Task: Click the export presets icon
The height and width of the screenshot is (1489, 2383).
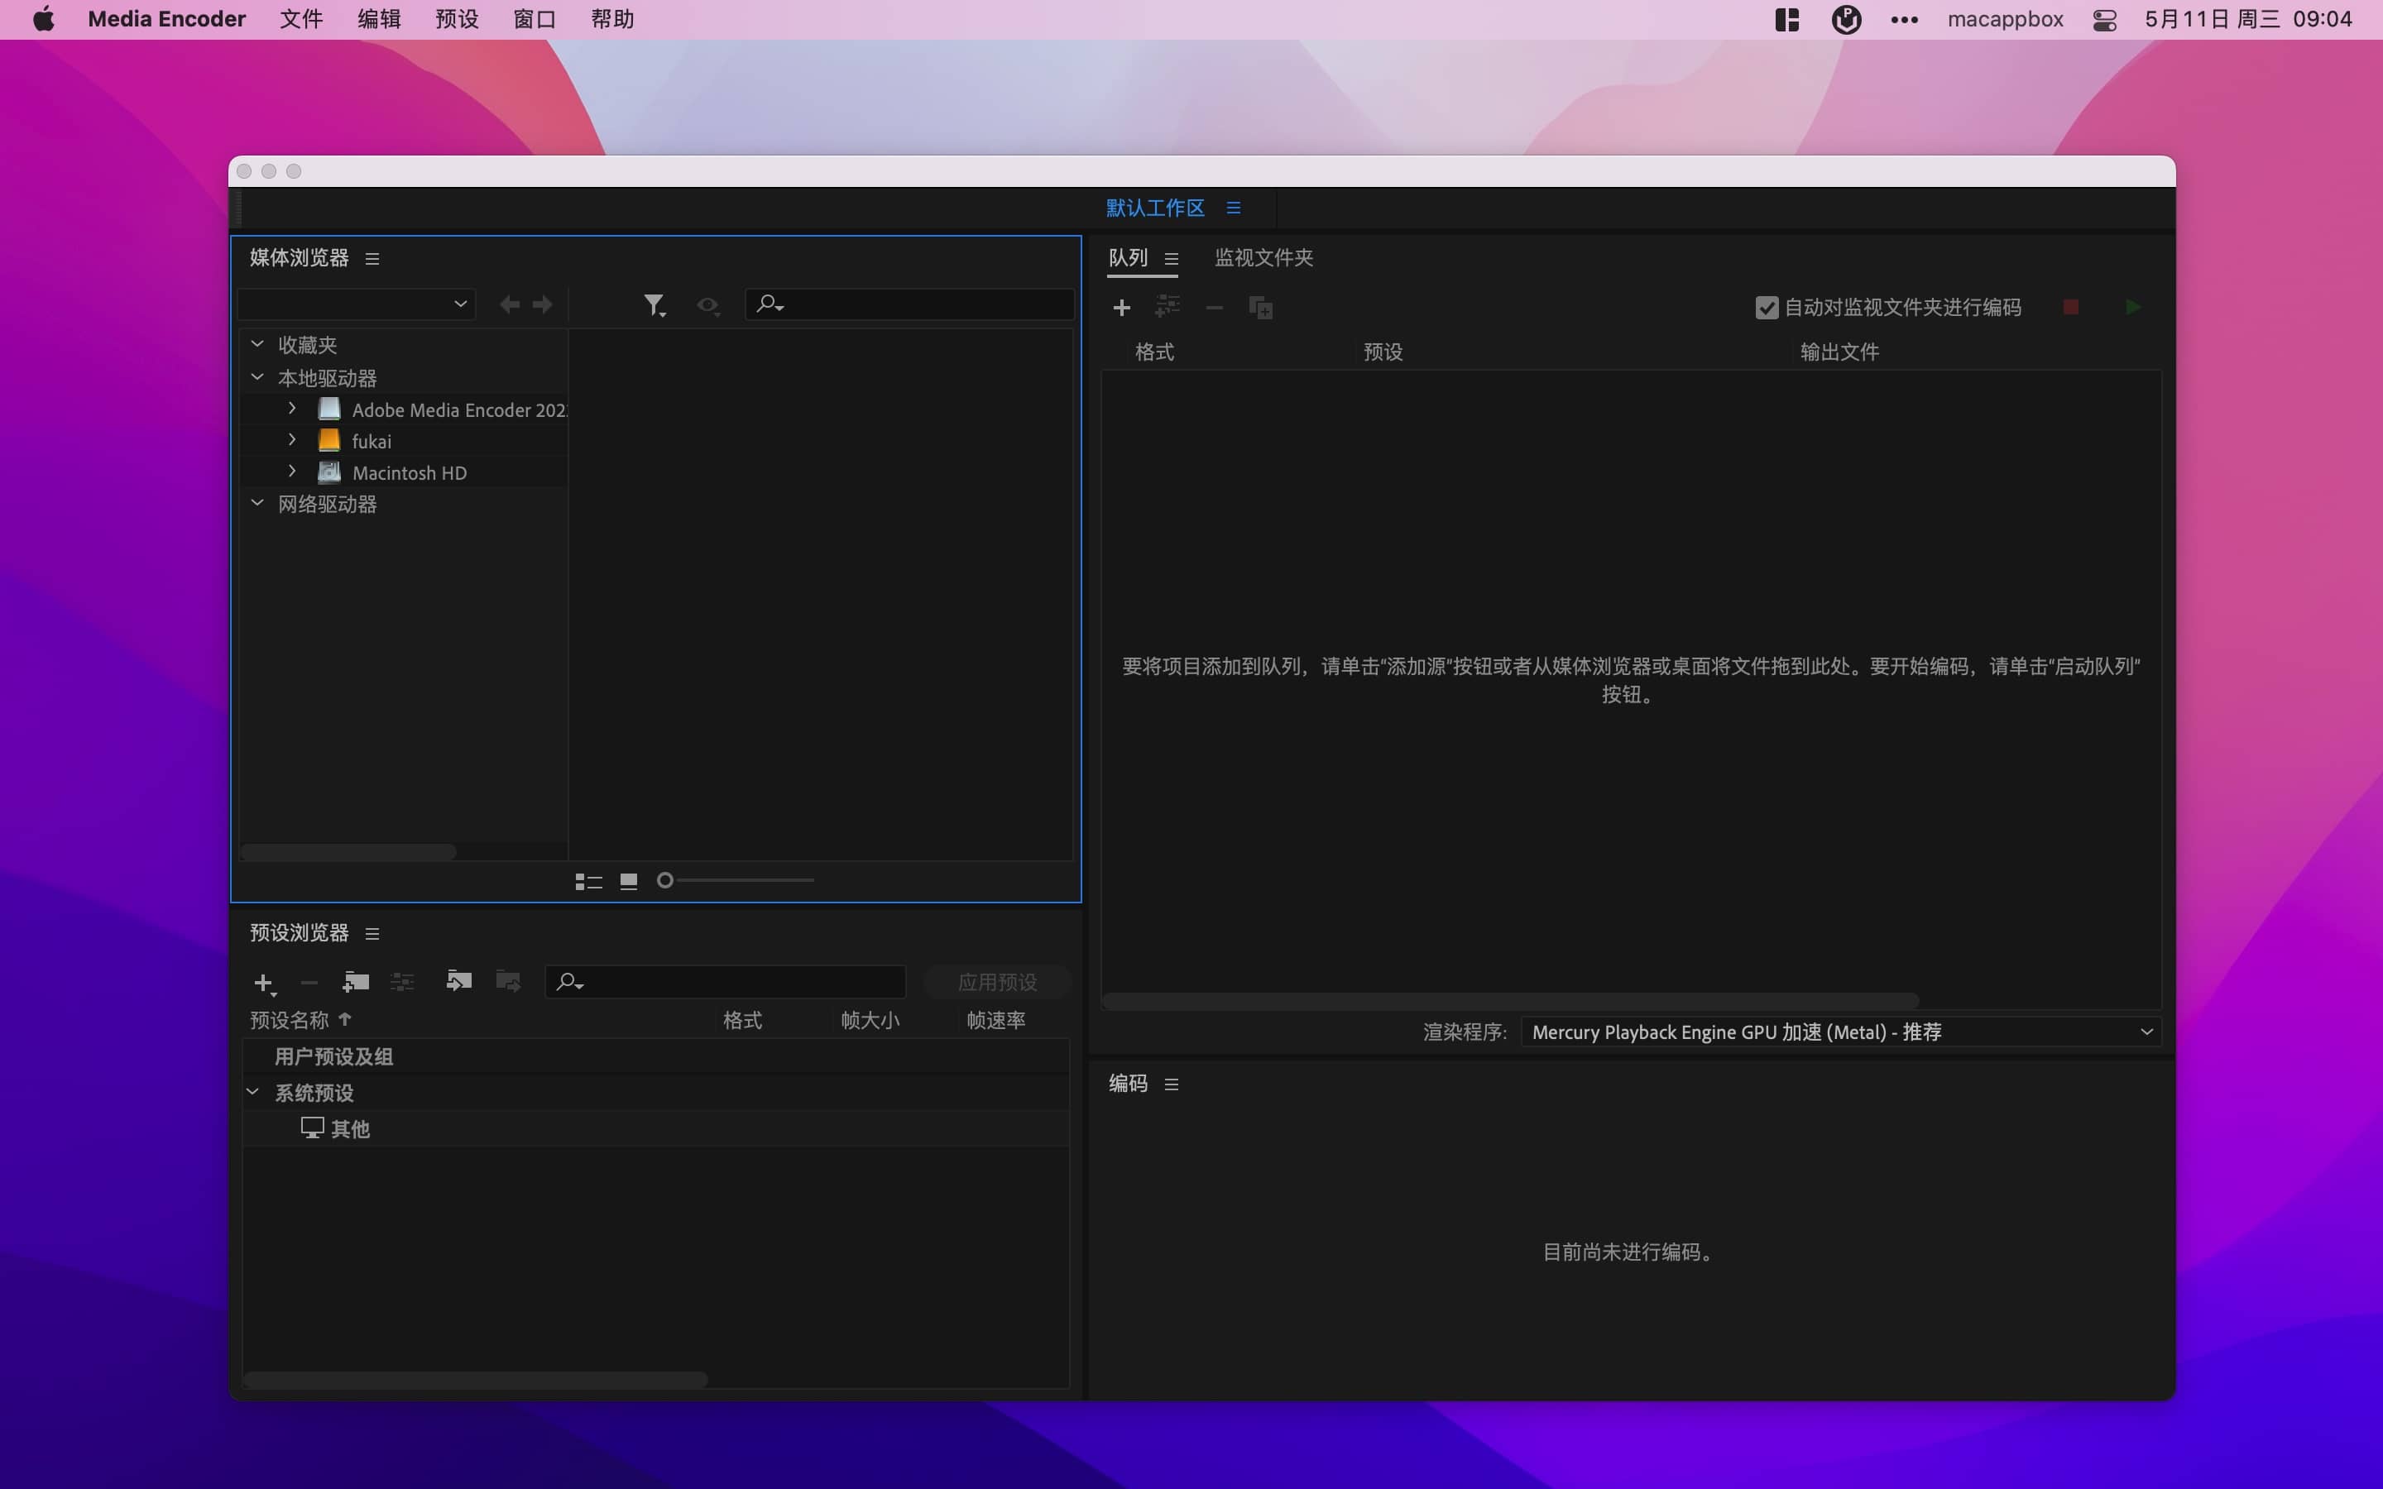Action: pyautogui.click(x=508, y=981)
